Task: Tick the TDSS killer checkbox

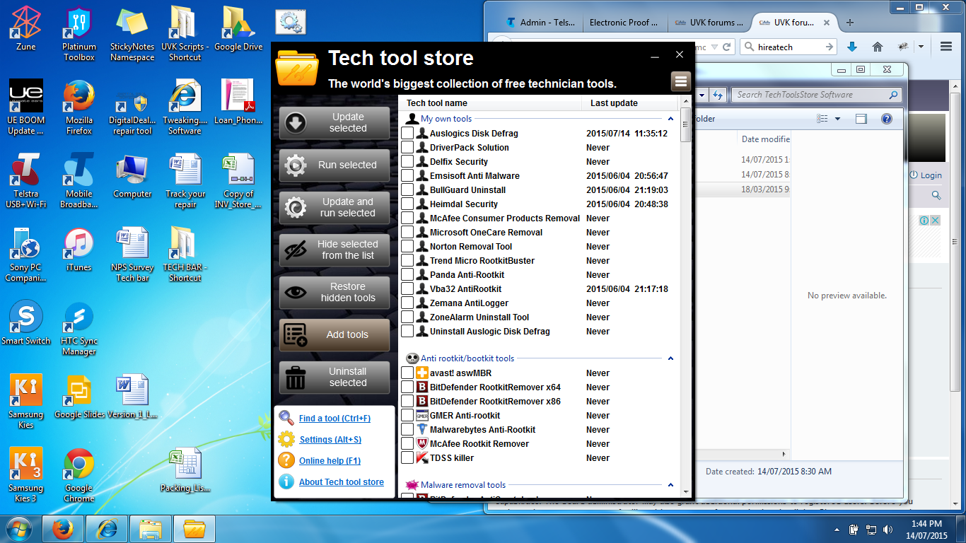Action: coord(407,457)
